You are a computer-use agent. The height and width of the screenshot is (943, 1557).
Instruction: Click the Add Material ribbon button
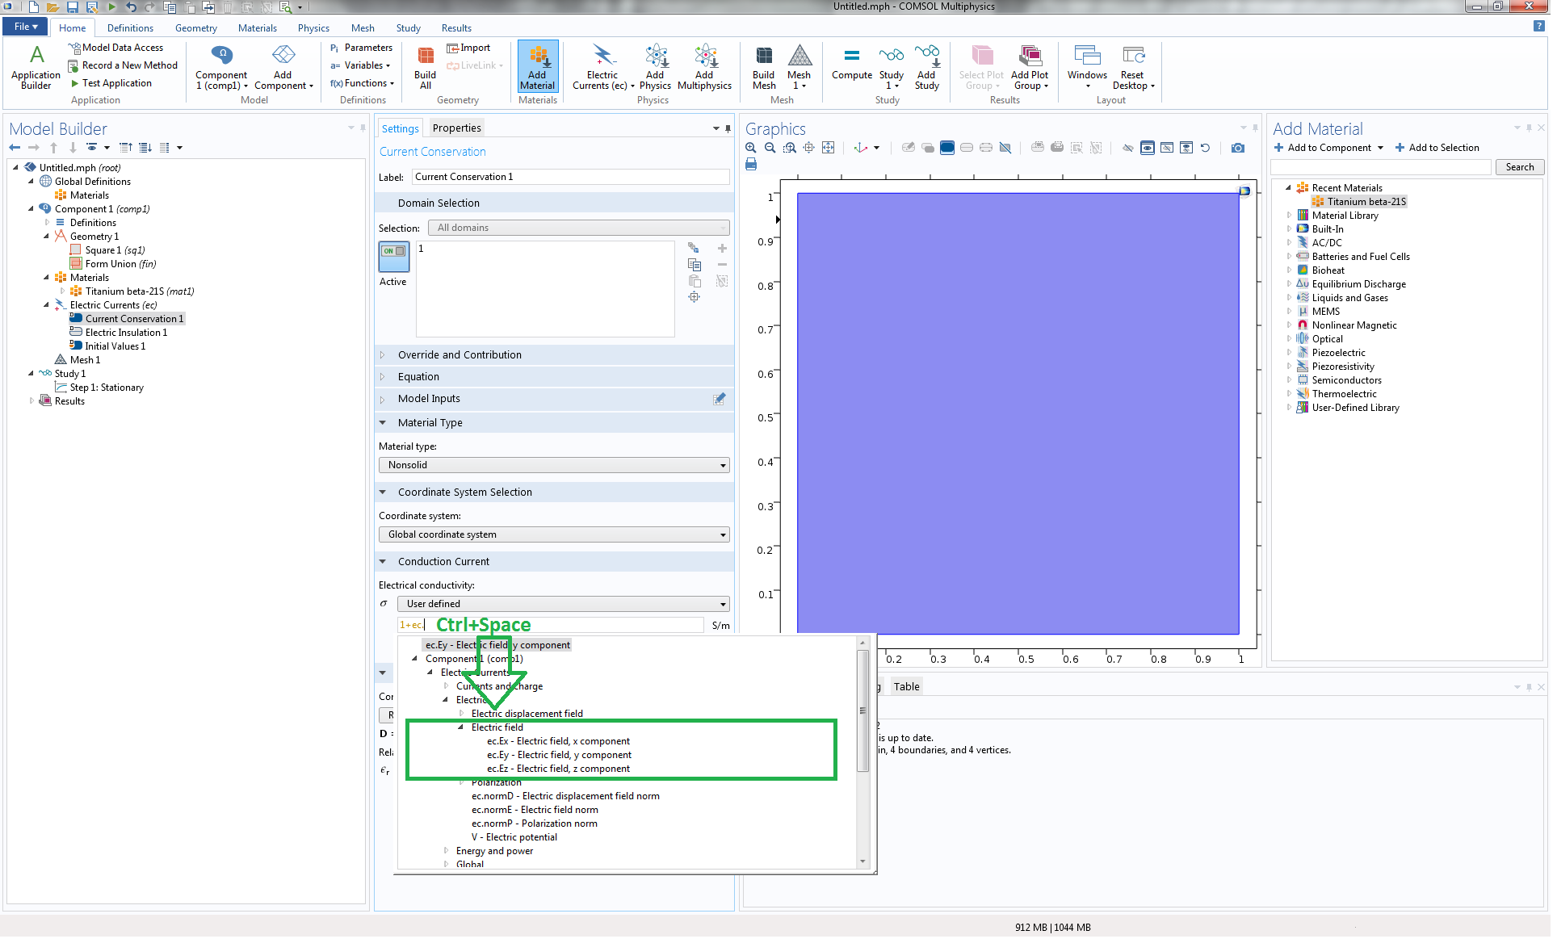tap(537, 66)
